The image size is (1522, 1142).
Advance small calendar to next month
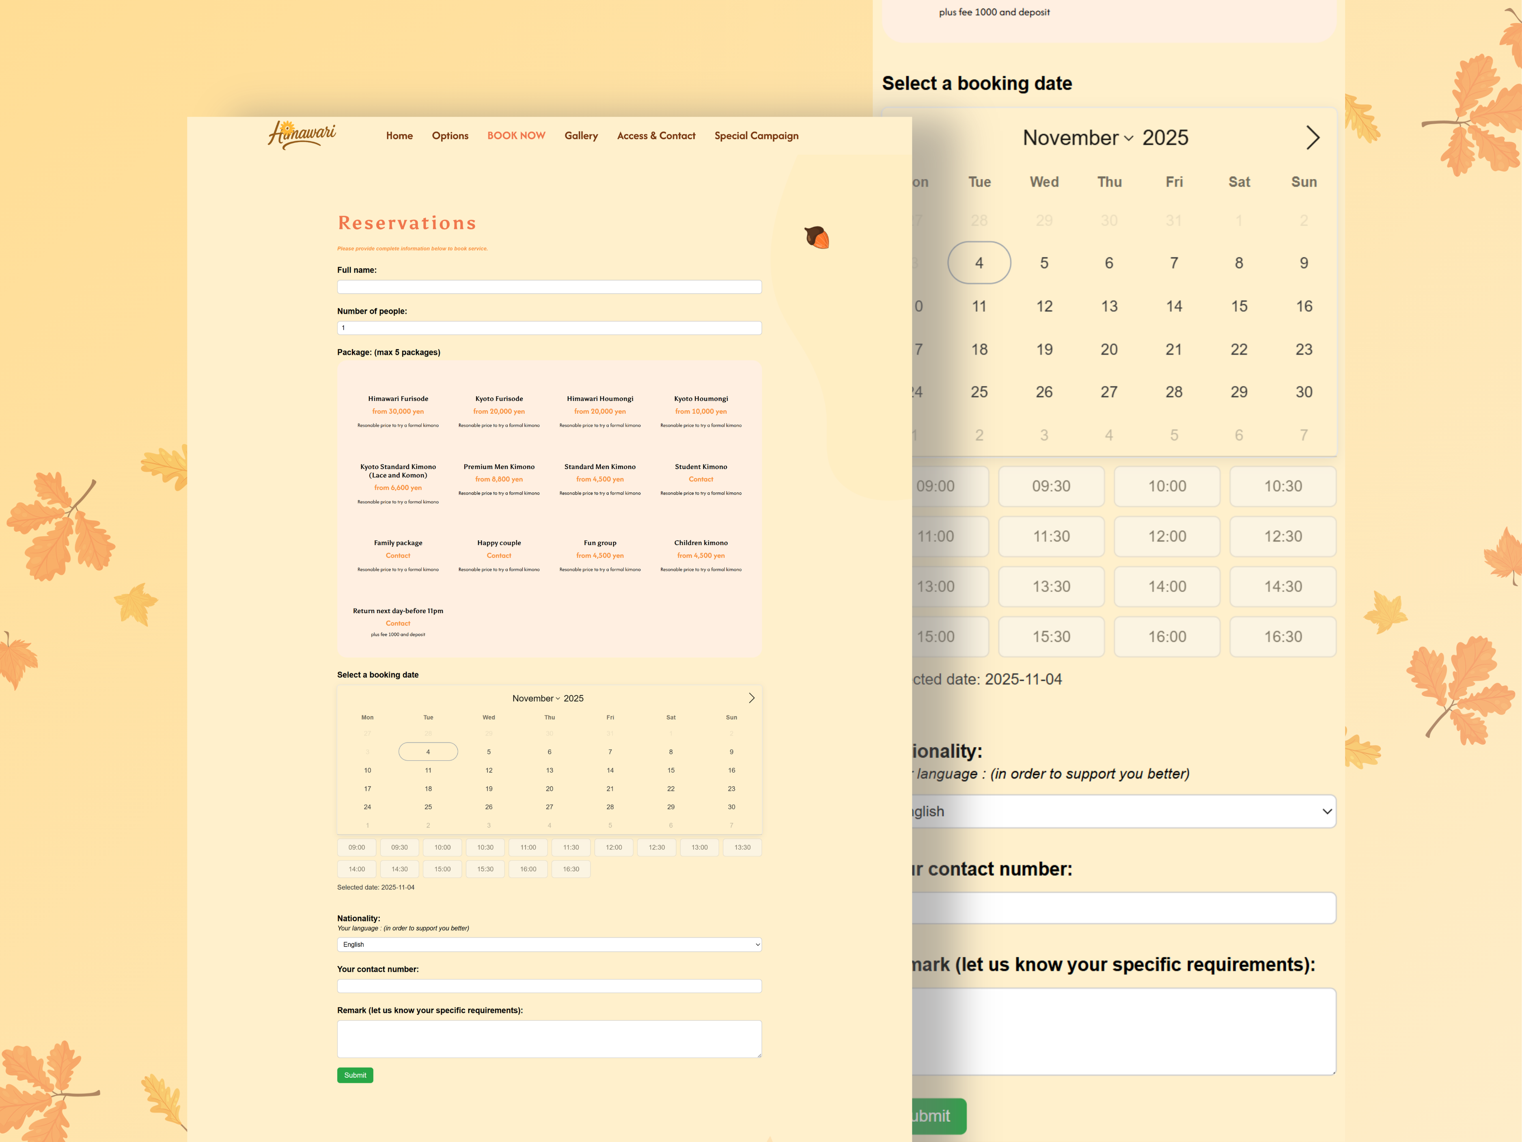tap(751, 698)
